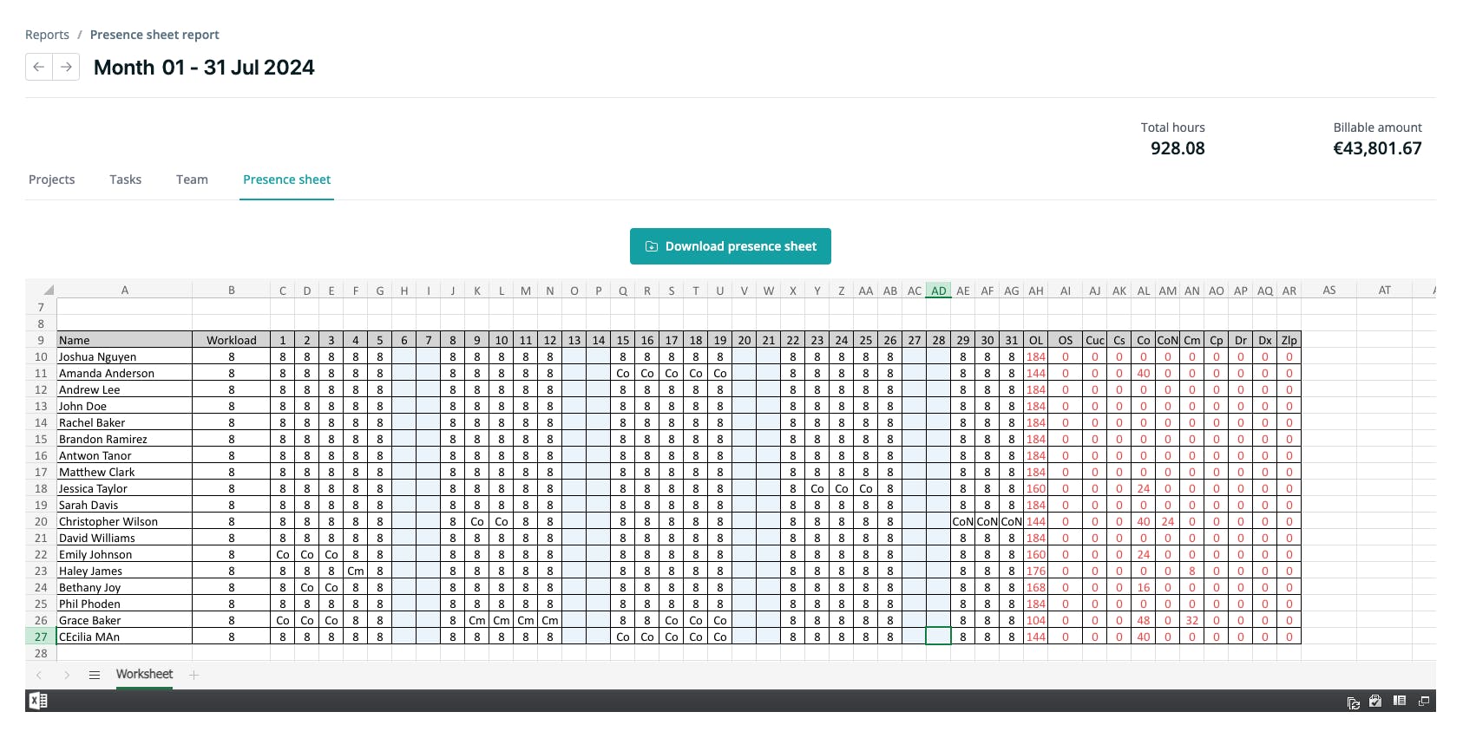The width and height of the screenshot is (1463, 738).
Task: Select the CEcilia MAn name cell
Action: (x=125, y=637)
